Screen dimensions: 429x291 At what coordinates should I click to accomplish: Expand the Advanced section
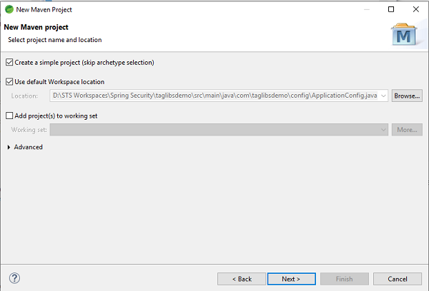click(9, 147)
